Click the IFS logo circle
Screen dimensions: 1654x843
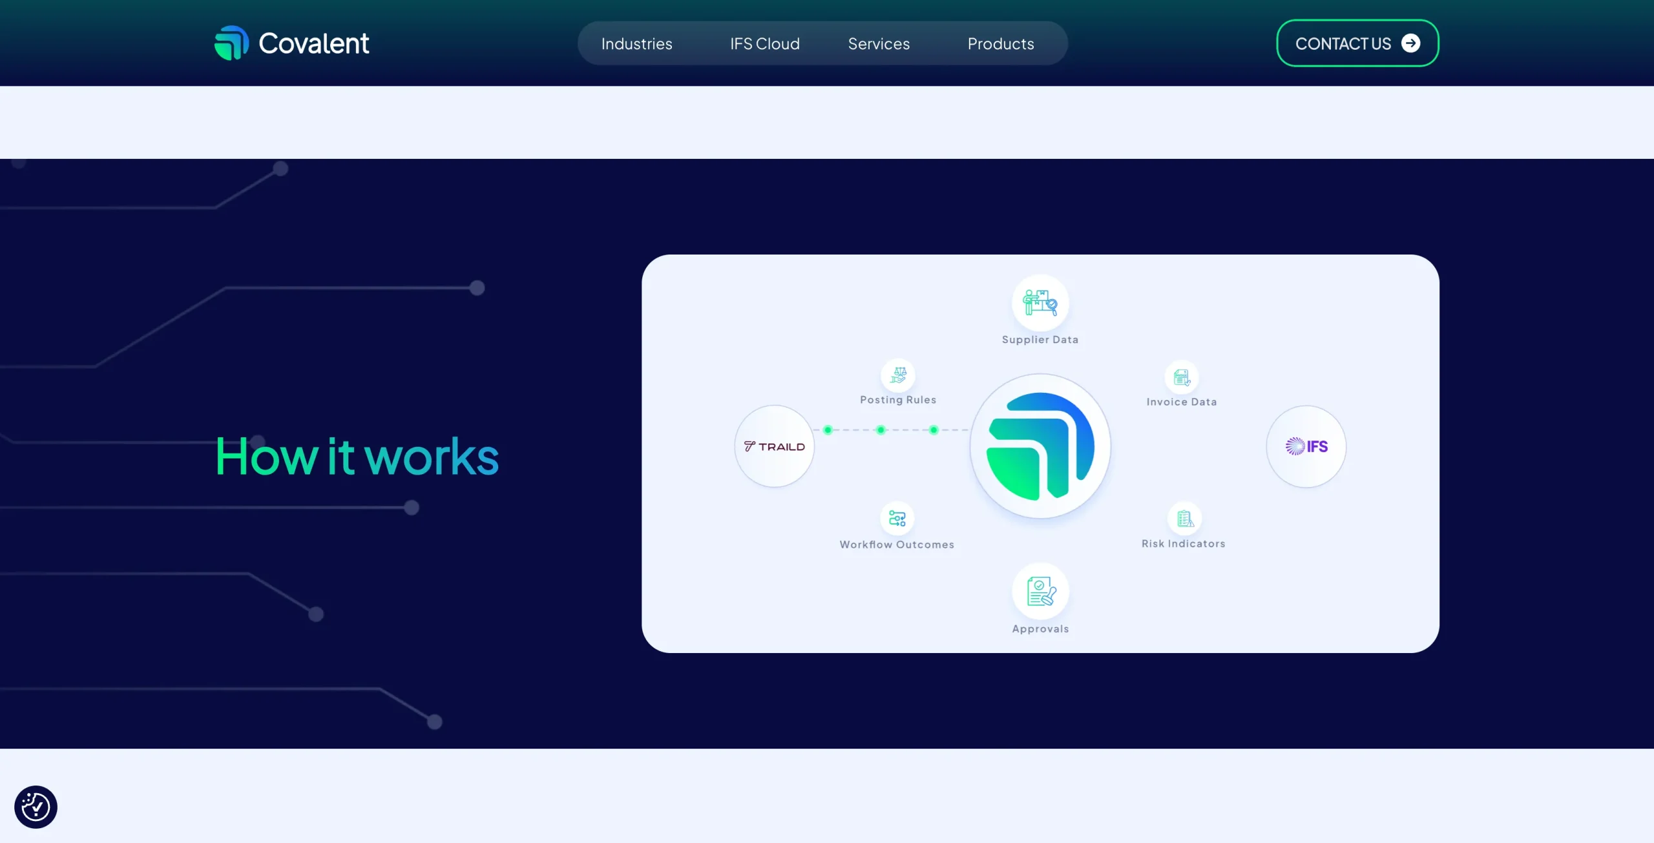tap(1306, 446)
